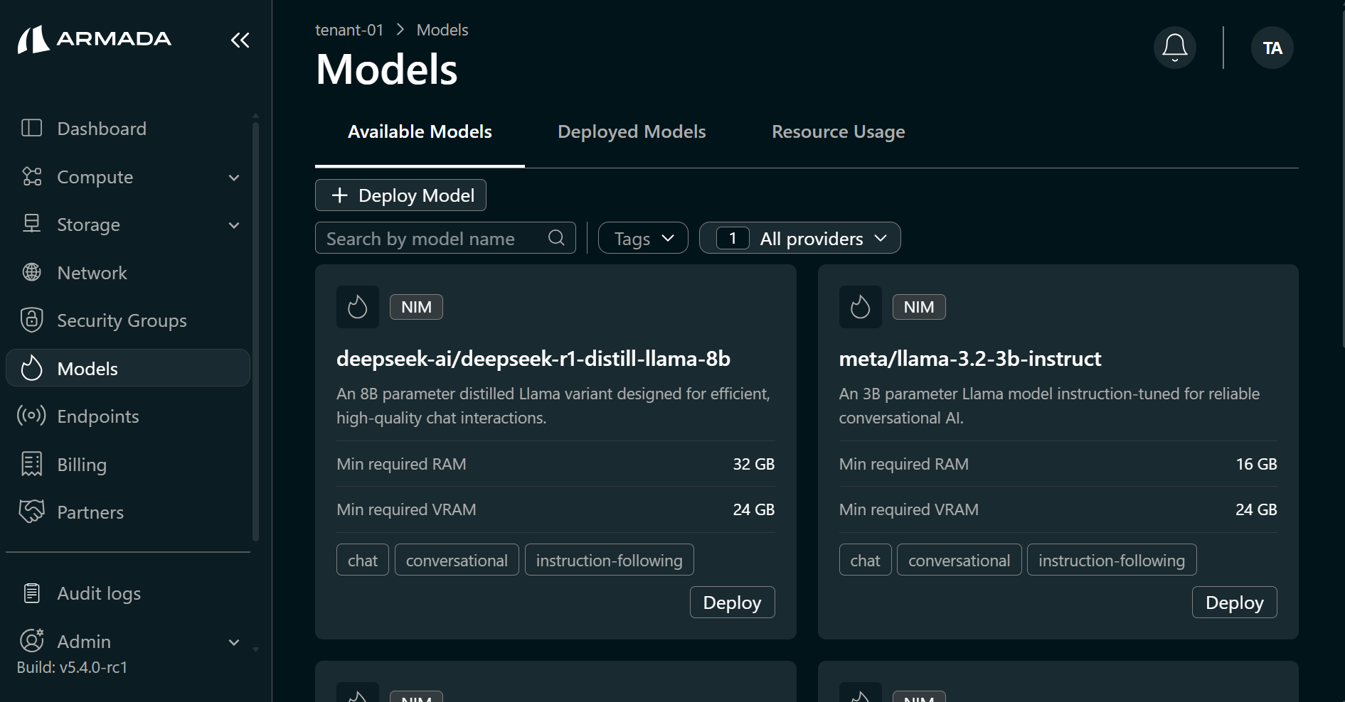The width and height of the screenshot is (1345, 702).
Task: Click the Models flame icon in sidebar
Action: 31,367
